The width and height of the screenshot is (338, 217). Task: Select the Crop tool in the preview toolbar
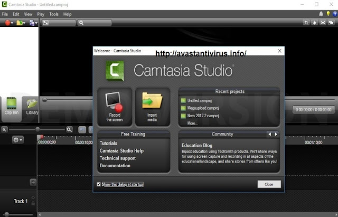[306, 22]
